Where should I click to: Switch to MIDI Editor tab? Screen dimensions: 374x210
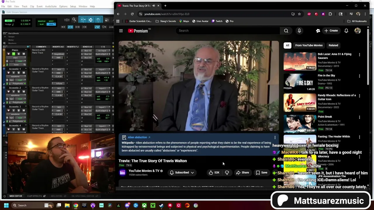(x=16, y=196)
